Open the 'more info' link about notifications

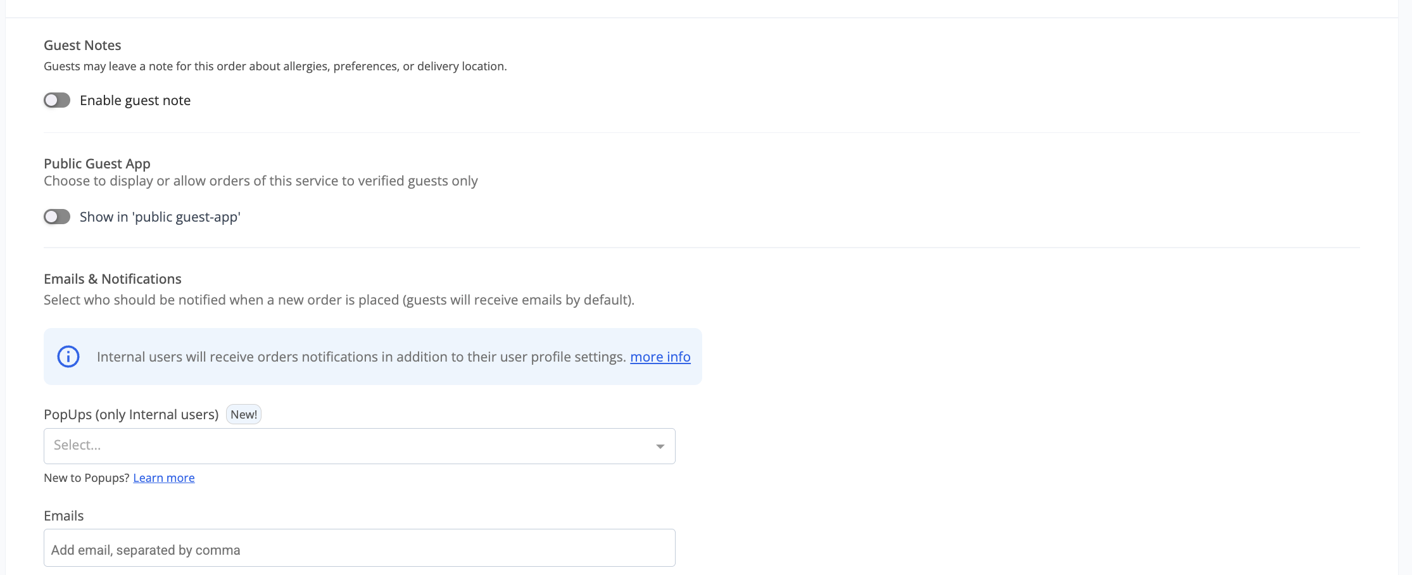(660, 357)
